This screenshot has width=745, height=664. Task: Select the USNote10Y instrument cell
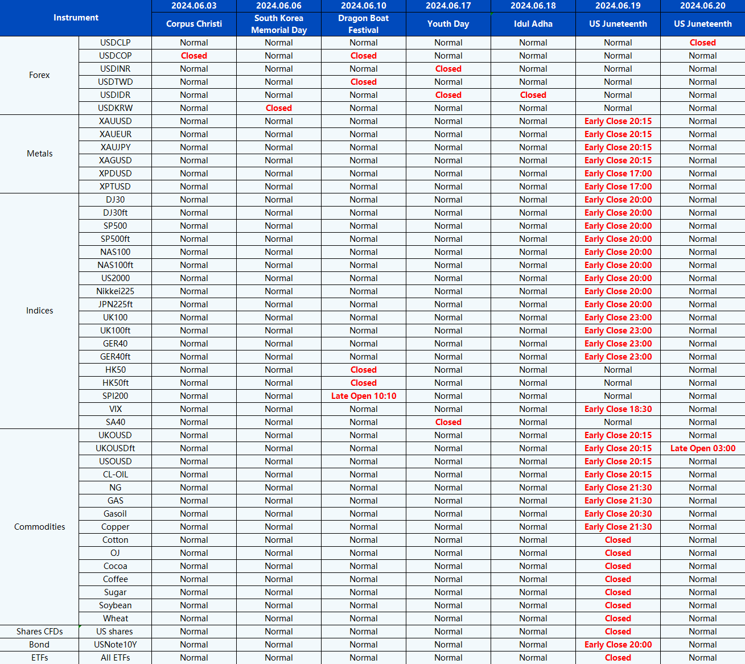(115, 645)
